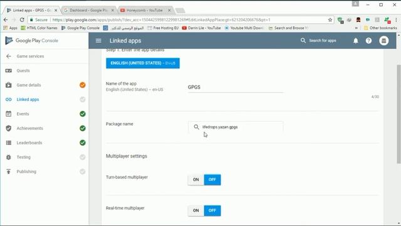Open Apps bookmarks shortcut

[11, 28]
